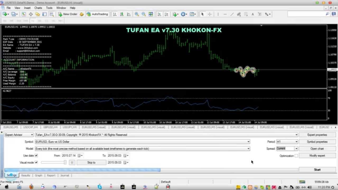The image size is (338, 190).
Task: Switch to the Report tab
Action: [x=51, y=175]
